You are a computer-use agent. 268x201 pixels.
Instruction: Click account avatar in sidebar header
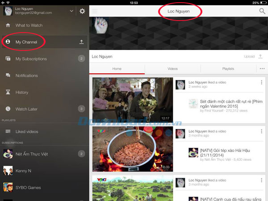click(8, 11)
